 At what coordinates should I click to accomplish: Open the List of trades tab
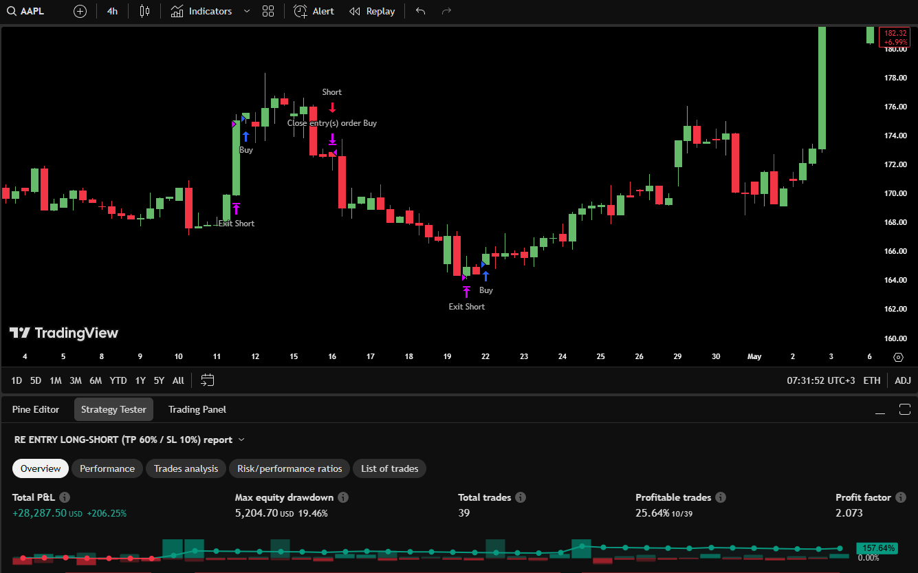click(x=389, y=468)
